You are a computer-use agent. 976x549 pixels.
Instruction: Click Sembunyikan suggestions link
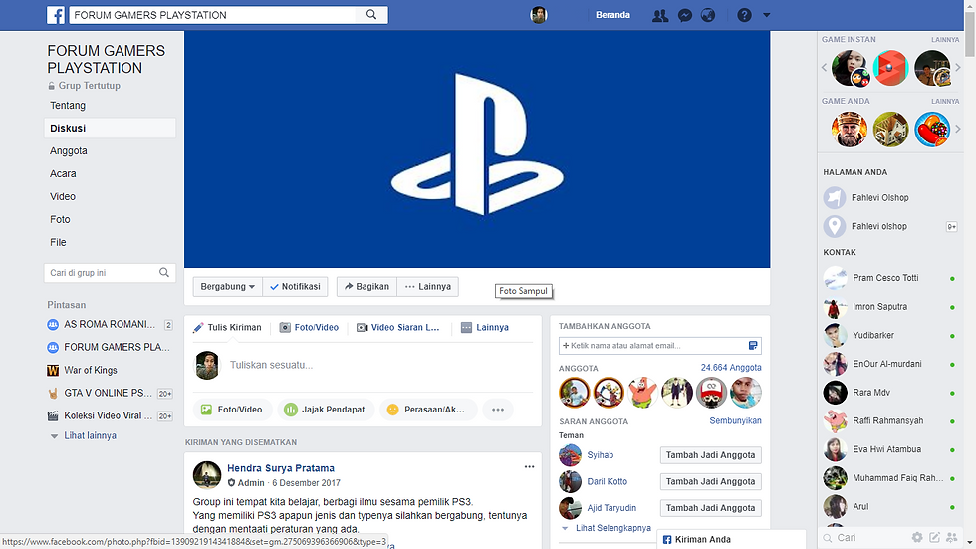pos(735,420)
